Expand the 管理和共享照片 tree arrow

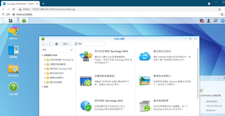point(45,78)
